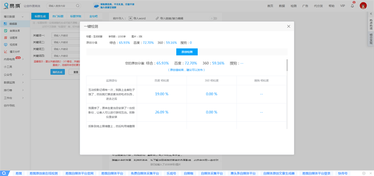Click the search magnifier icon in top bar

coord(78,6)
